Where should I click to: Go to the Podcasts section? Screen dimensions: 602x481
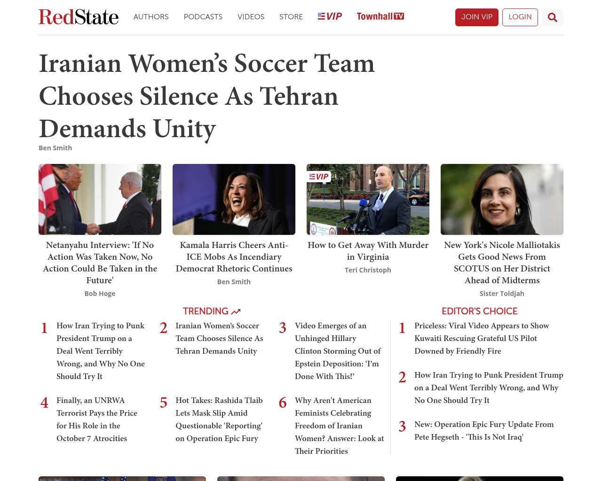point(203,17)
